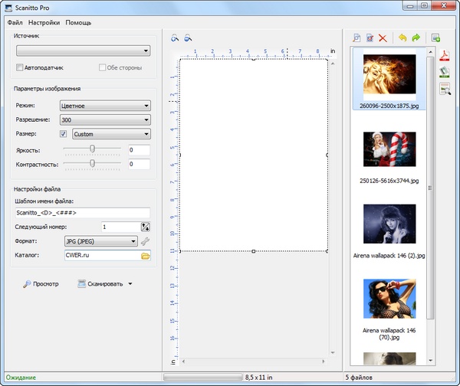
Task: Click the Сканировать scan button
Action: 100,284
